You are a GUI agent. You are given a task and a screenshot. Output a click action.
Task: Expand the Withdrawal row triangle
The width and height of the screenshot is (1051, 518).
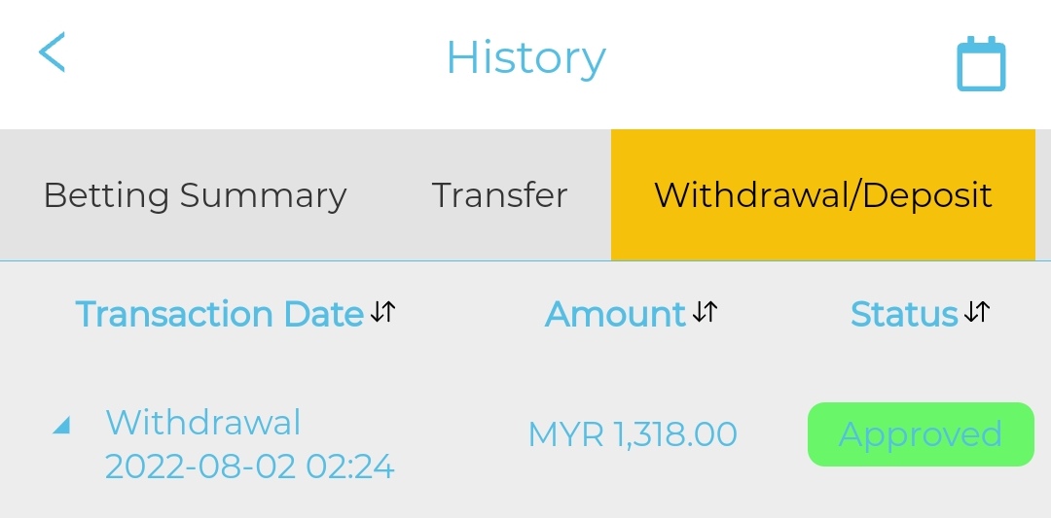click(61, 426)
